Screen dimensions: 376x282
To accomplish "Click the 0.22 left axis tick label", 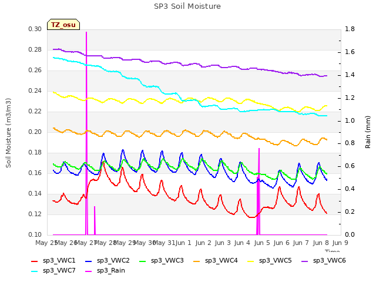I will pos(35,111).
